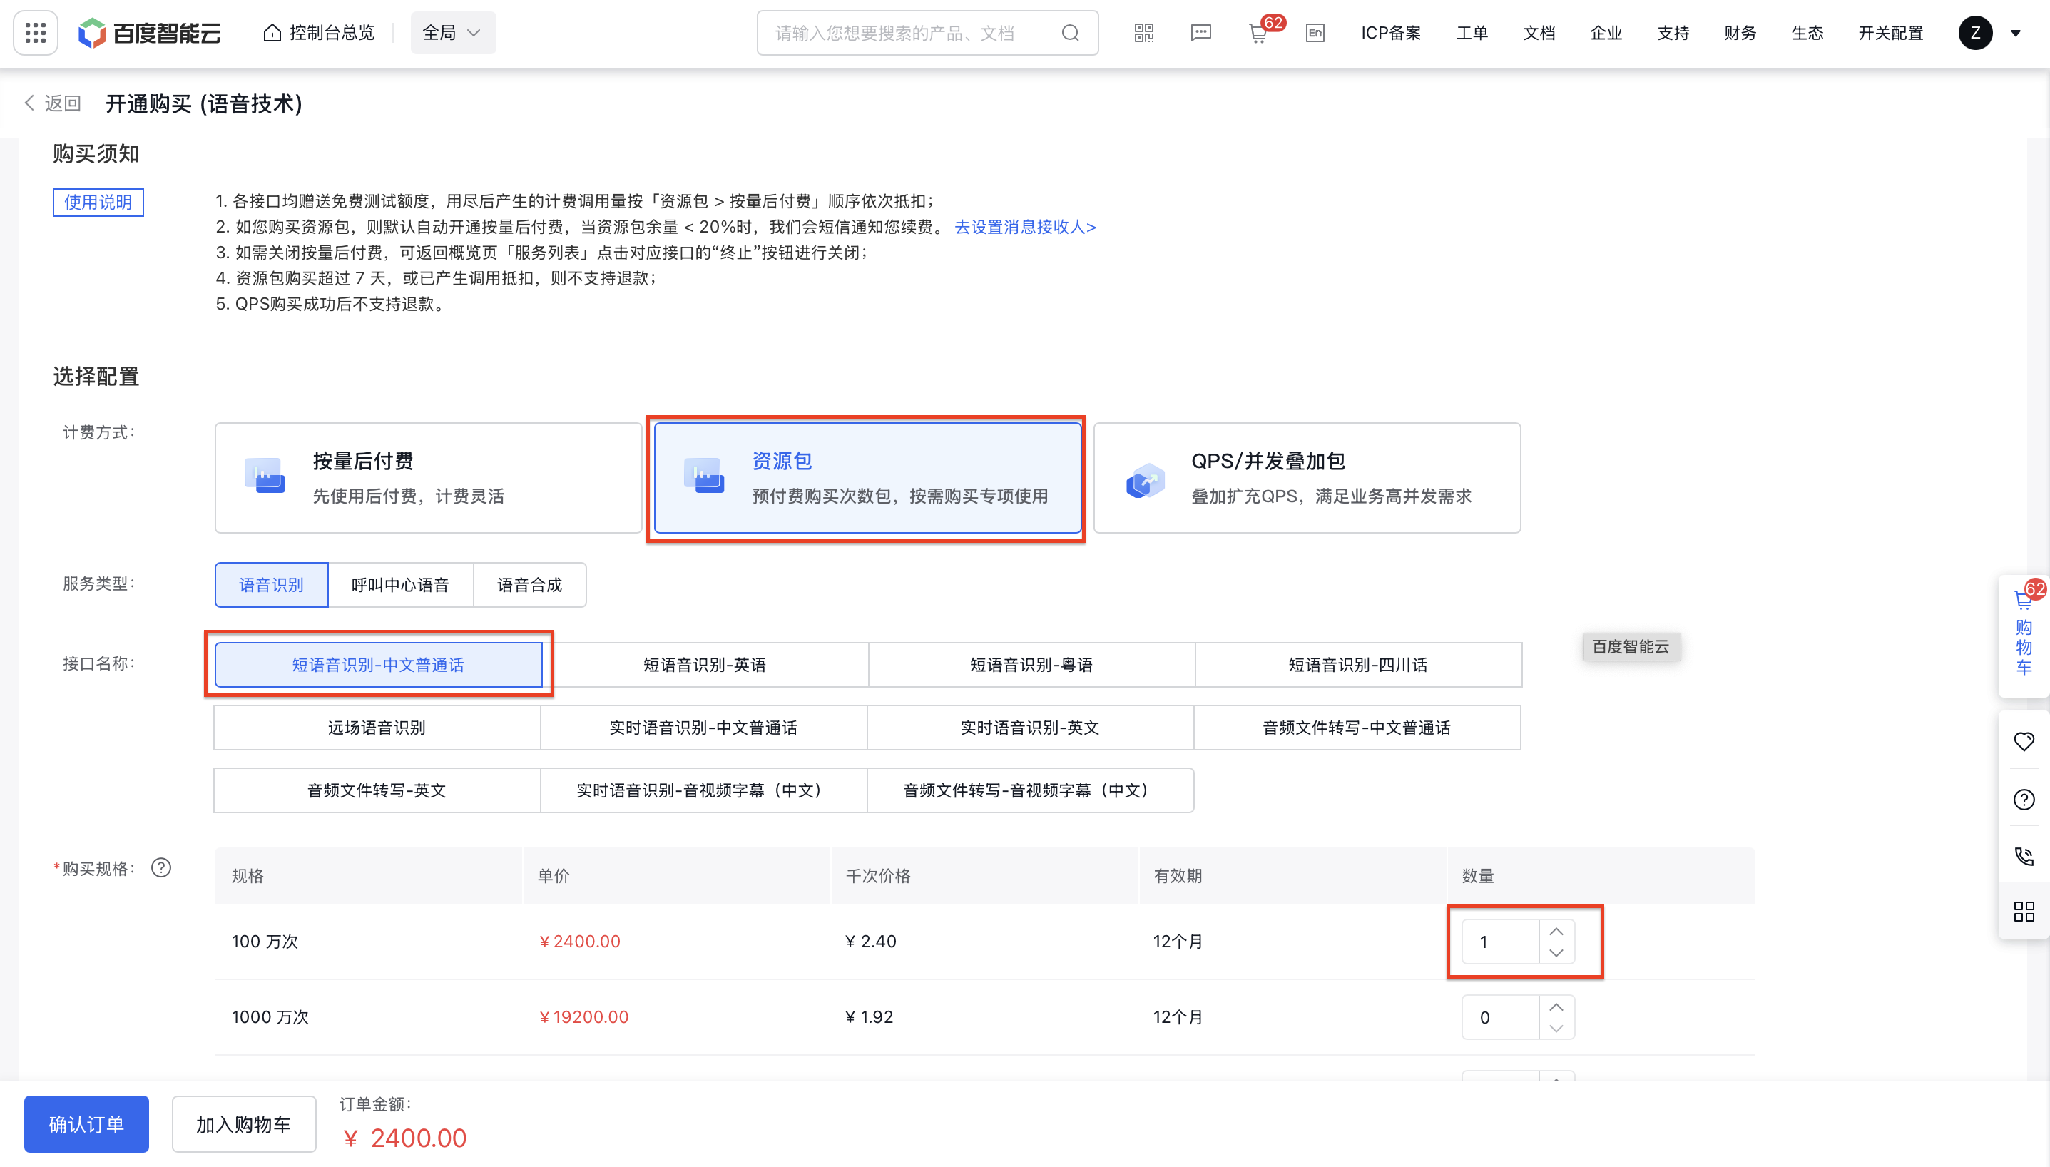Open 开关配置 menu

pyautogui.click(x=1890, y=33)
